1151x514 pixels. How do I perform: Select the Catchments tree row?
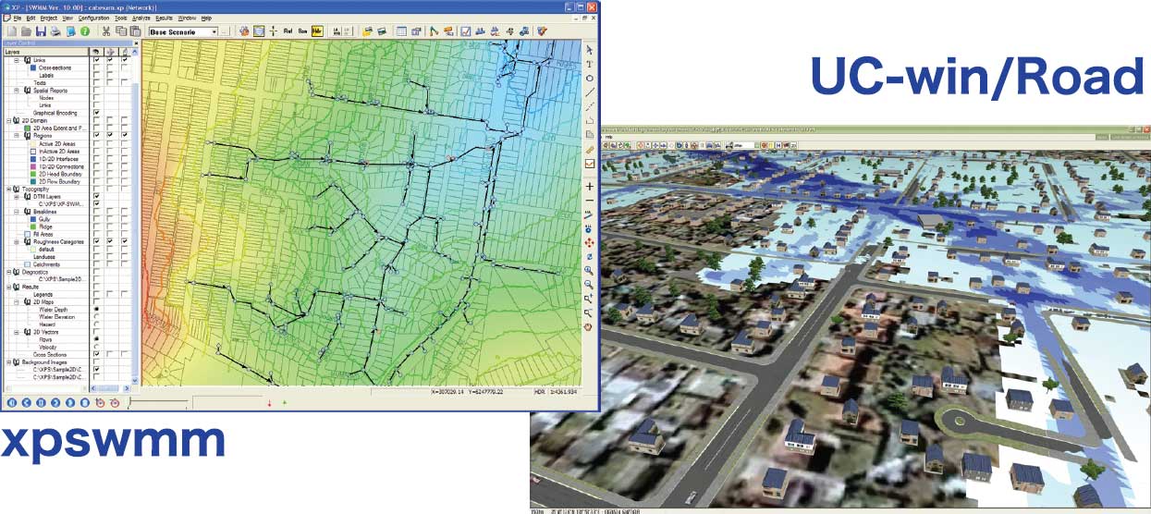click(47, 263)
